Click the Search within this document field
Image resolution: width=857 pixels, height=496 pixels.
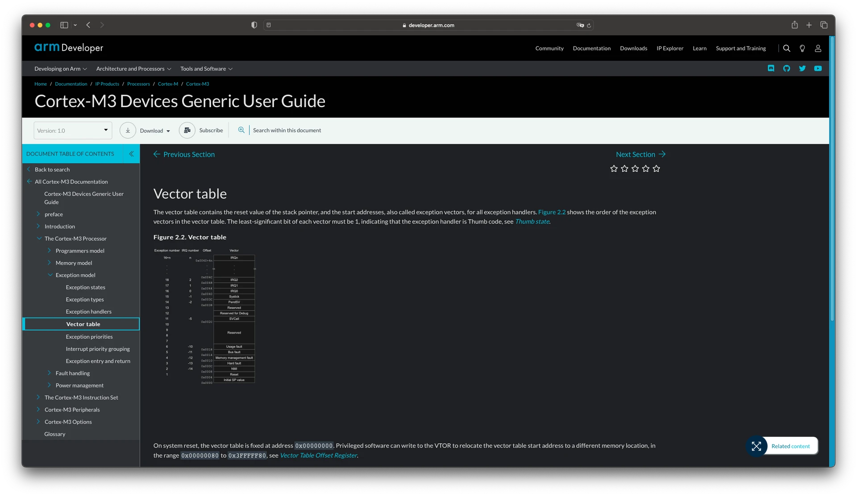click(x=287, y=130)
